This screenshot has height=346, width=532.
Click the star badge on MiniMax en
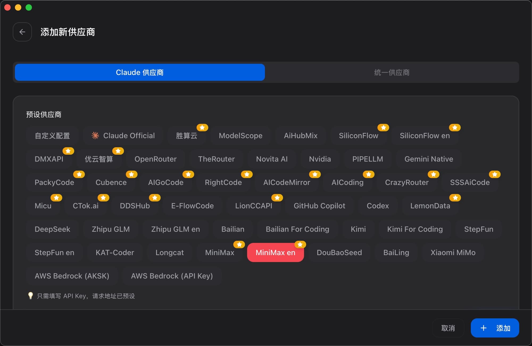pyautogui.click(x=300, y=244)
